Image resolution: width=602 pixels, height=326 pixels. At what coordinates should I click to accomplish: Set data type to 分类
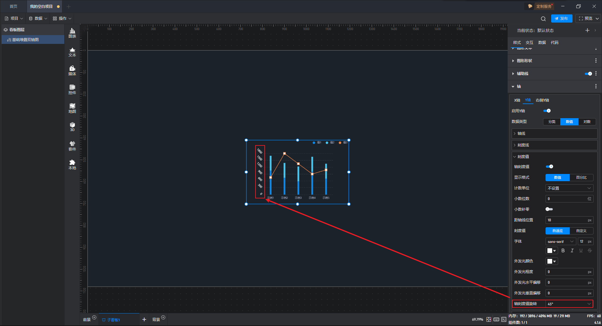tap(552, 122)
